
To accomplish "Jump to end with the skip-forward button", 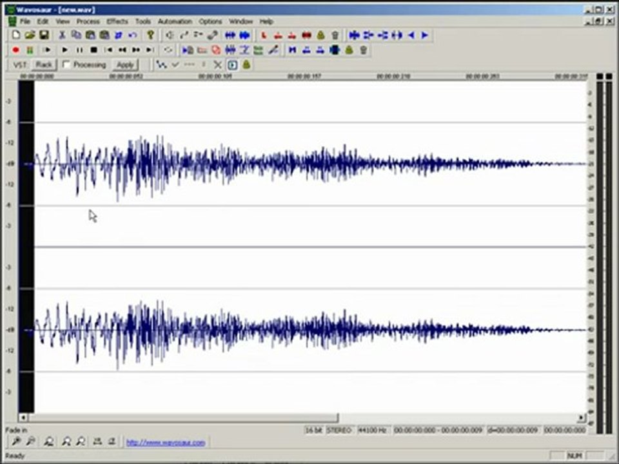I will pos(150,50).
